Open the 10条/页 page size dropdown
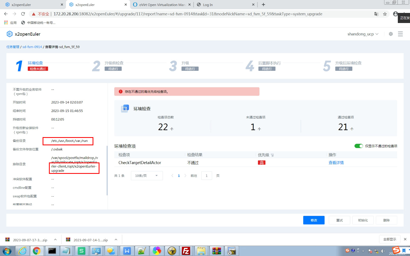The width and height of the screenshot is (410, 256). click(147, 176)
